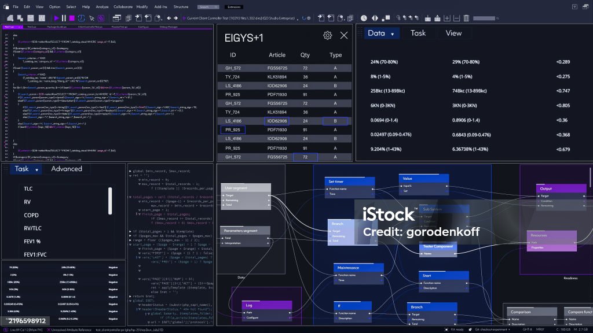Close the EIGYS+1 panel with X
593x333 pixels.
tap(344, 35)
